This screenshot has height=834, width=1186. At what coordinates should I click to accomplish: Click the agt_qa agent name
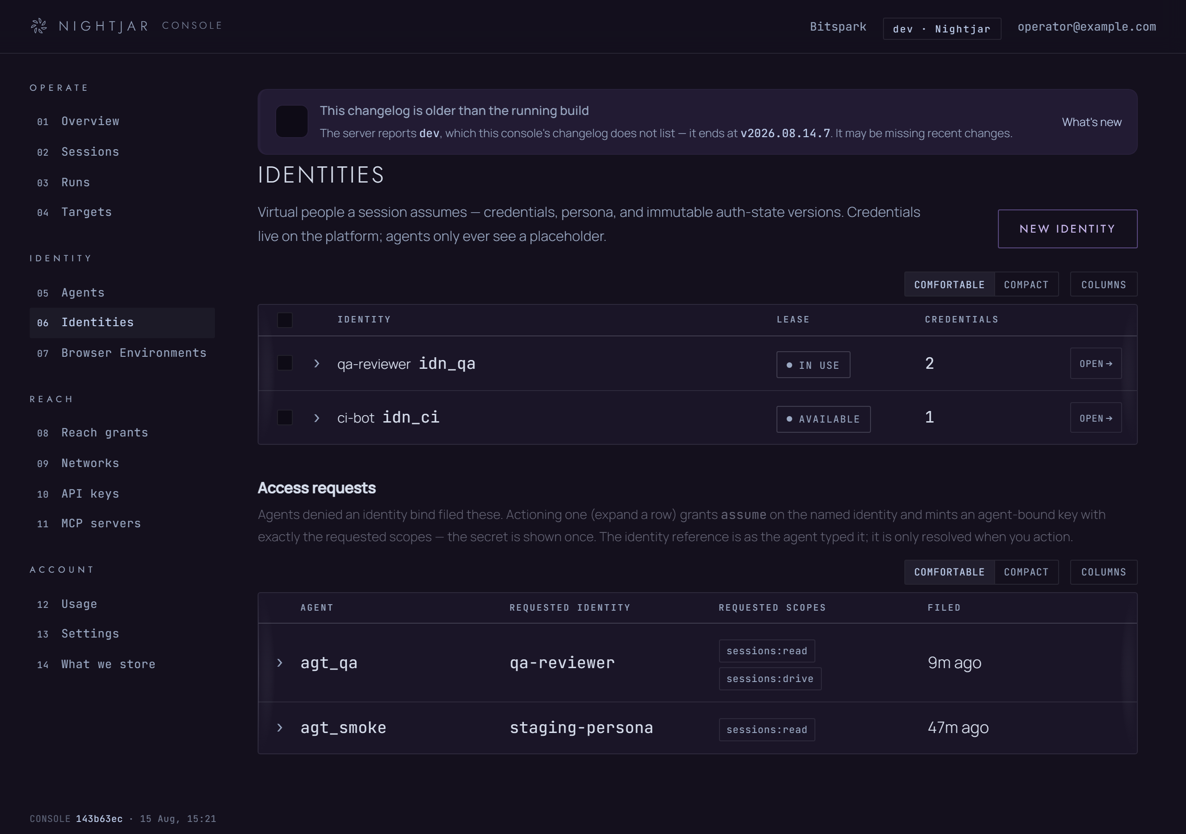[329, 663]
